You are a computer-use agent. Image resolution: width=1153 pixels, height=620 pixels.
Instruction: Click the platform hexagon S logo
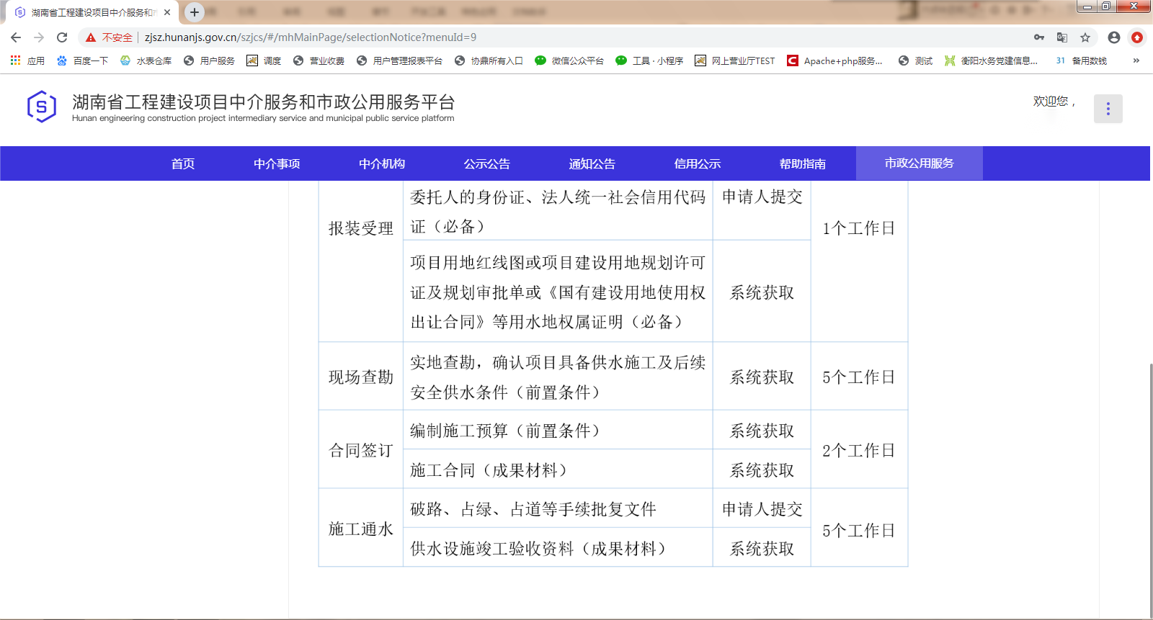coord(42,107)
